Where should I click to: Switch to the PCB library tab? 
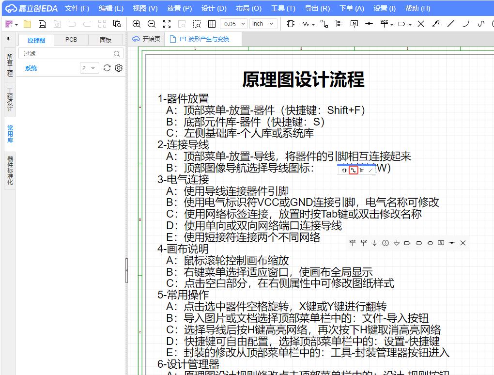[71, 40]
